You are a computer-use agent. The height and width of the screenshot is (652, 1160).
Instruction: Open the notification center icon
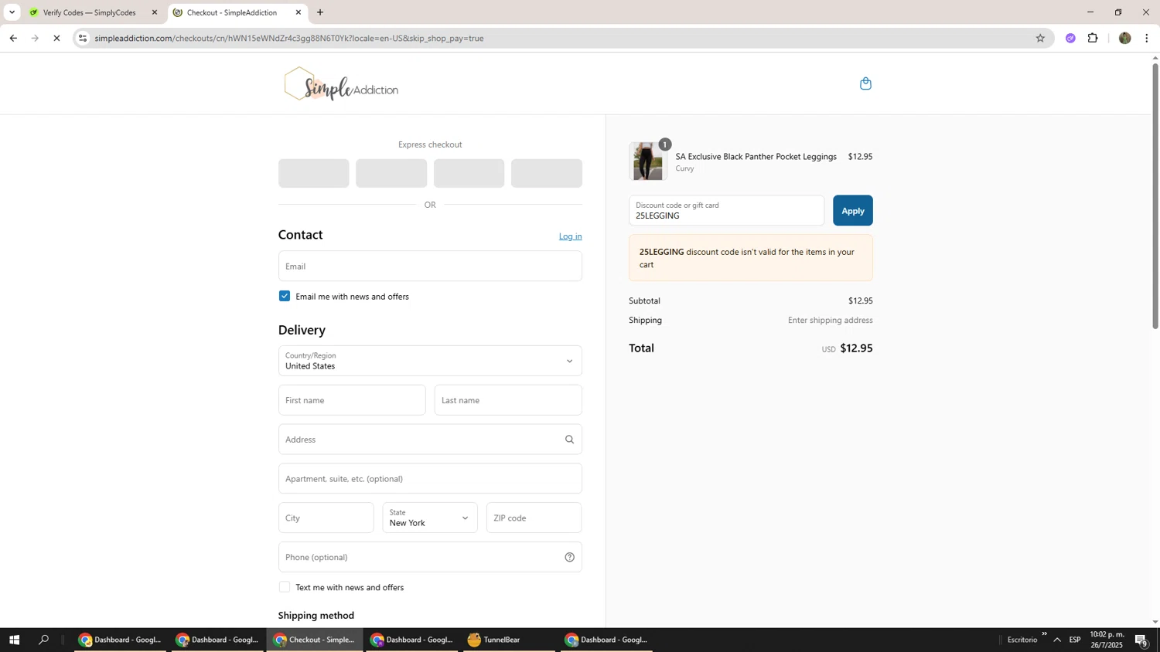pyautogui.click(x=1141, y=640)
